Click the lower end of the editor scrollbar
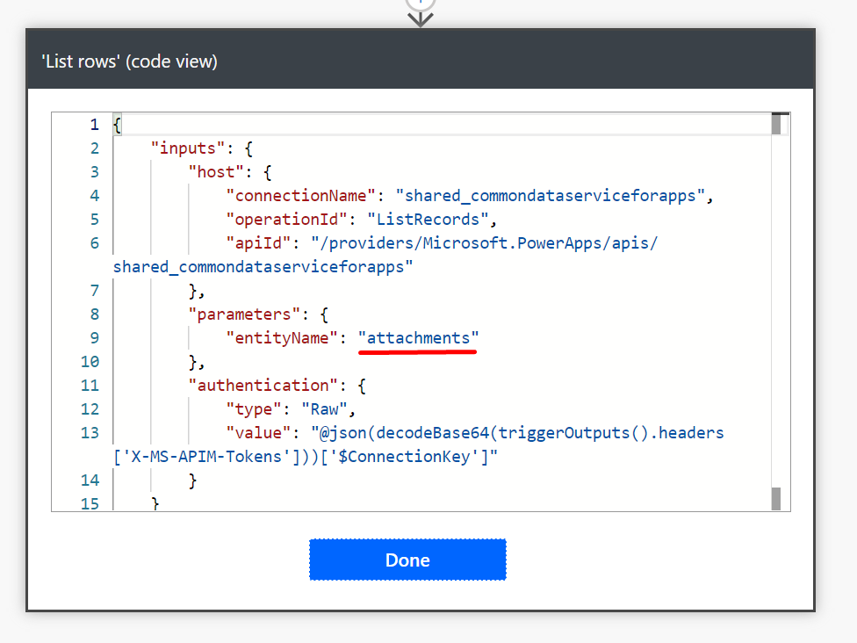This screenshot has width=857, height=643. point(776,499)
